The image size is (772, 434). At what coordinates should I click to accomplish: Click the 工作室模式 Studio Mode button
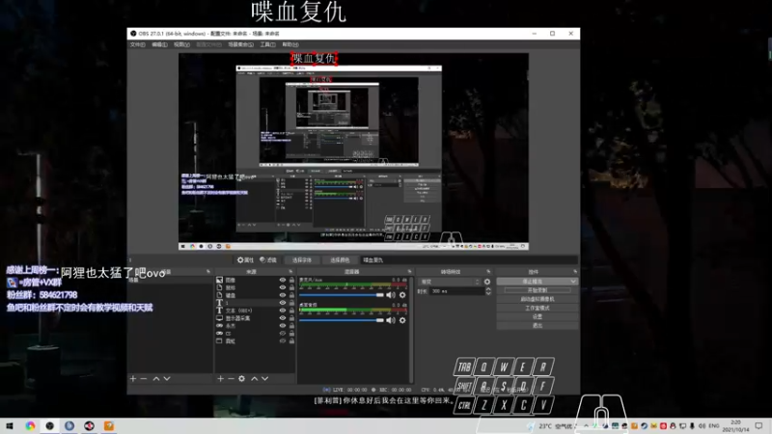click(538, 308)
